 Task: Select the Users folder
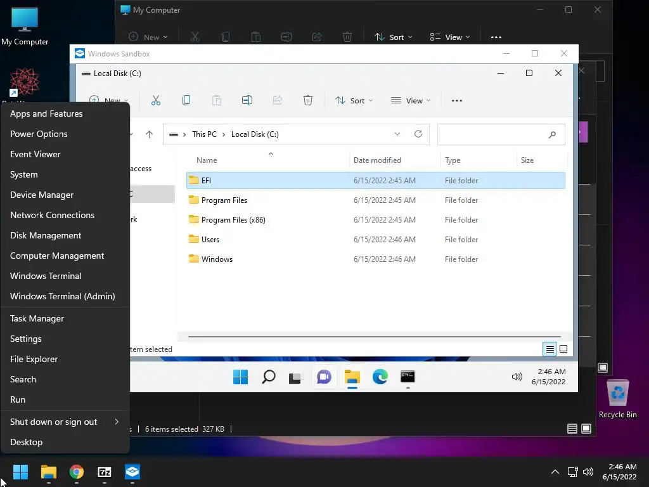(x=376, y=239)
